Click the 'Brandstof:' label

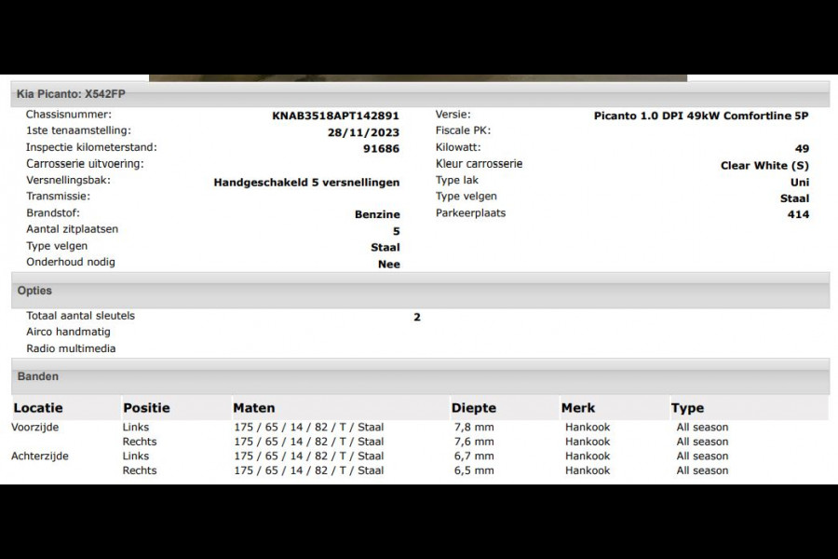53,213
